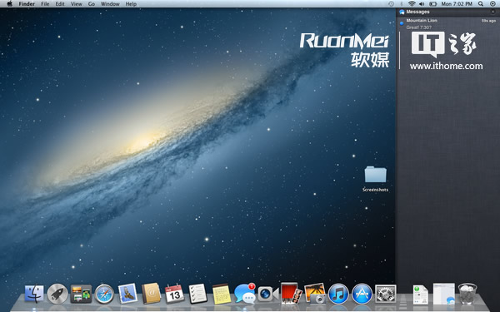Open Finder from the Dock
Screen dimensions: 500x312
34,294
